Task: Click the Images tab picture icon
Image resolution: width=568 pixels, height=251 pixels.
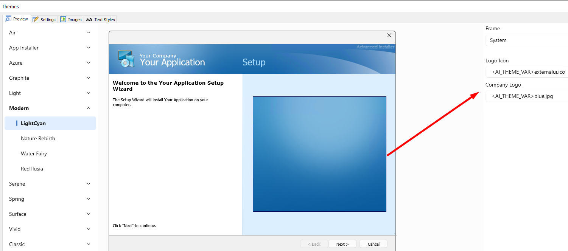Action: 63,20
